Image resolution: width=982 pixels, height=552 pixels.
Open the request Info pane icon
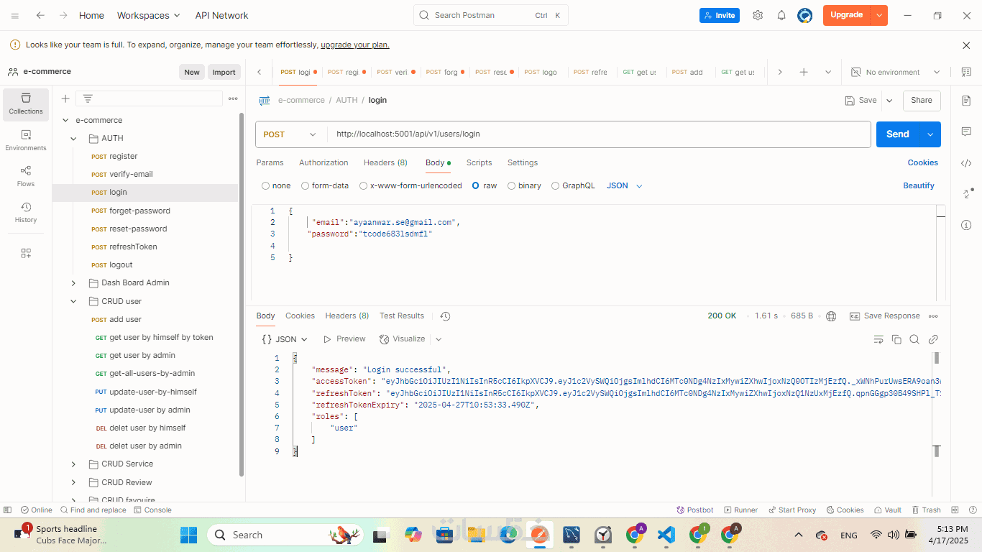966,225
